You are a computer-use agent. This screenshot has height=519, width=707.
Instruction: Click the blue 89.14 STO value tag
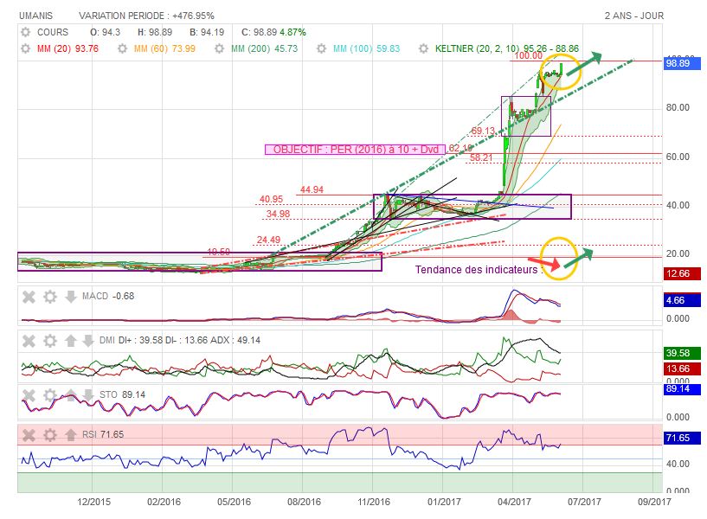682,388
